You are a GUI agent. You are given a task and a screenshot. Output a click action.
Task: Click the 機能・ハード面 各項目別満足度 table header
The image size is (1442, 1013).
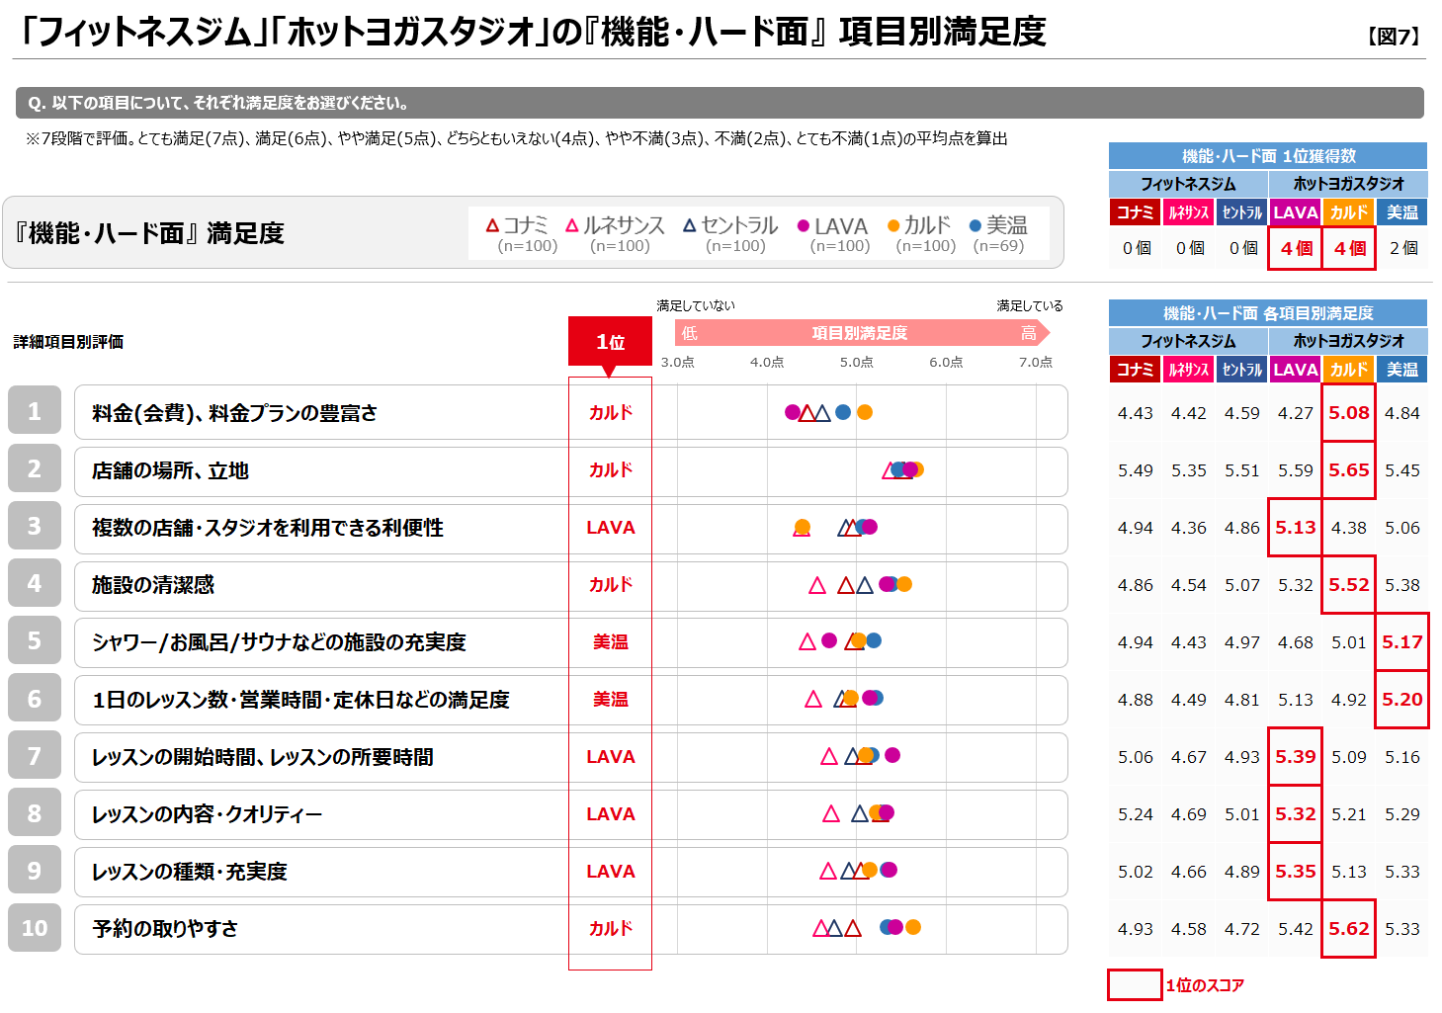pos(1268,313)
